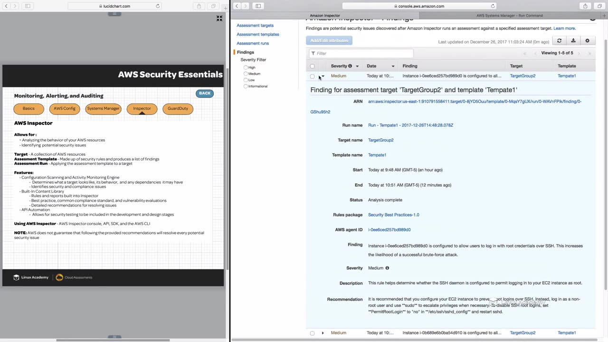Open AWS agent ID i-0ee6ced257bd989d0 link
The height and width of the screenshot is (342, 608).
tap(389, 230)
